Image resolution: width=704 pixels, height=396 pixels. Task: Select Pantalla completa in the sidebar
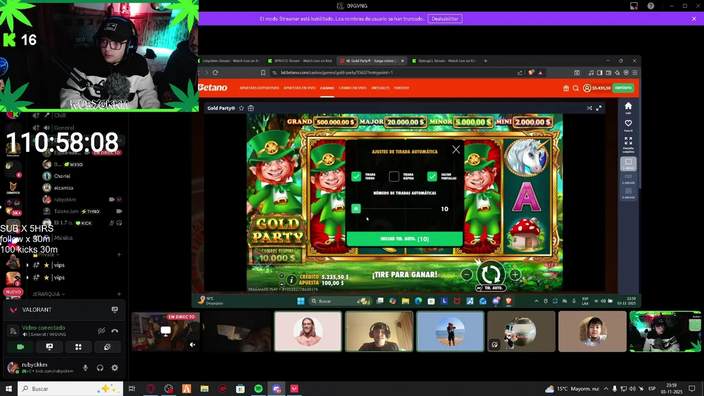(628, 145)
